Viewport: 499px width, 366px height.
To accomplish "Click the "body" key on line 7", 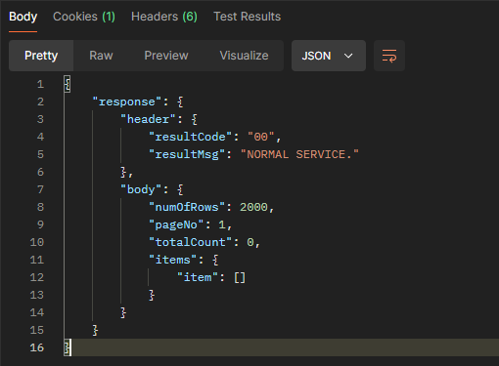I will [141, 189].
